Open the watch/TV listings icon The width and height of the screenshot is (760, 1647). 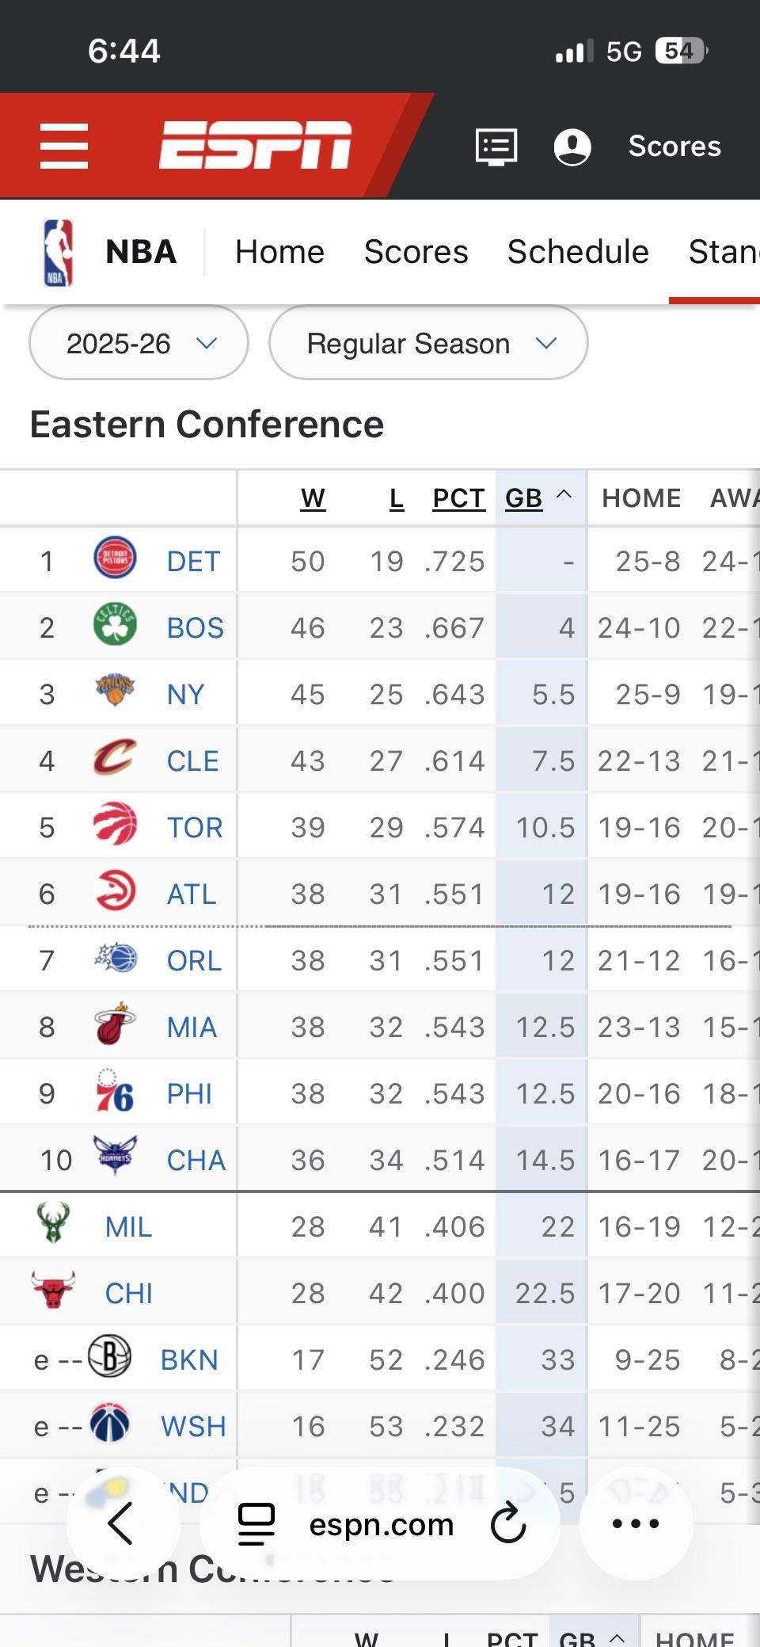(x=496, y=147)
